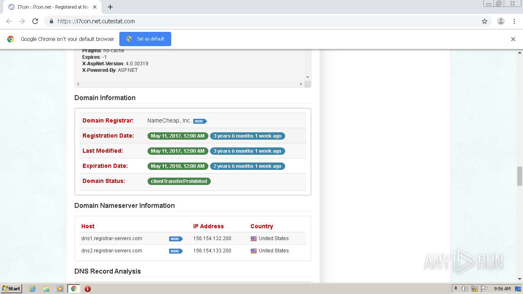The height and width of the screenshot is (294, 523).
Task: Click the '2 years 6 months 1 week ago' badge
Action: [x=248, y=166]
